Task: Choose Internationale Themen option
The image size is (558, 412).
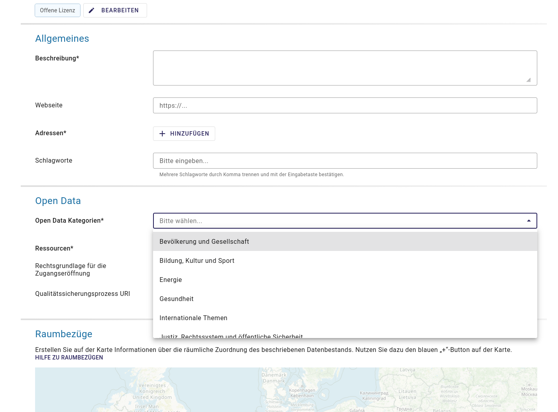Action: pos(345,318)
